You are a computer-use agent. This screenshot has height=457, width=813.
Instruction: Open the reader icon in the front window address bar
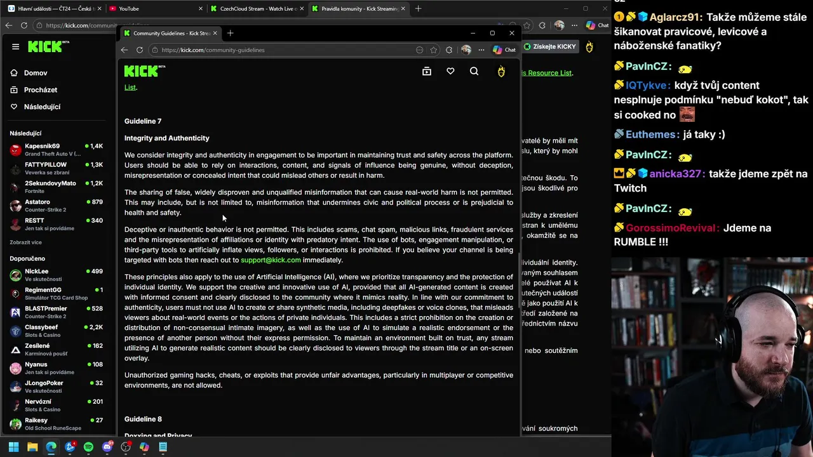[x=419, y=50]
